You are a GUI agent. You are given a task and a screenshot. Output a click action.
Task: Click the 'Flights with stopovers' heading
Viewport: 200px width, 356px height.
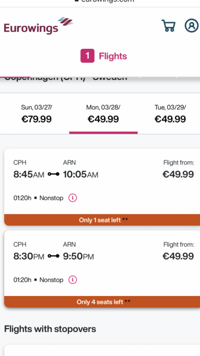pyautogui.click(x=50, y=329)
